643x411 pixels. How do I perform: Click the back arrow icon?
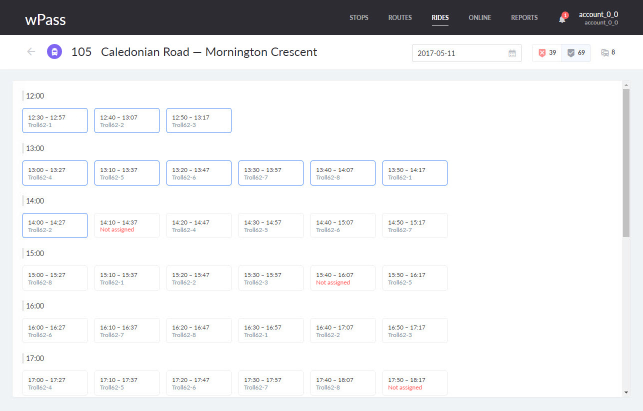click(x=31, y=51)
